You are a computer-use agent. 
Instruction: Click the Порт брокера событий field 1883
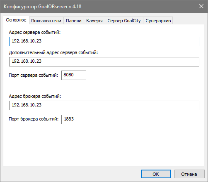(x=74, y=119)
